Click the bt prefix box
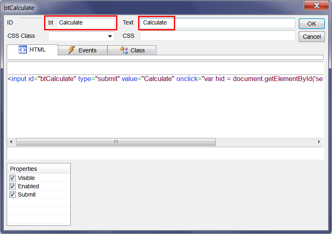The width and height of the screenshot is (332, 234). 51,22
